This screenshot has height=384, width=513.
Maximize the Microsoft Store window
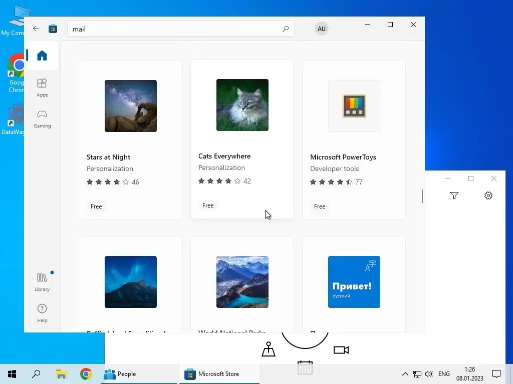(x=390, y=24)
